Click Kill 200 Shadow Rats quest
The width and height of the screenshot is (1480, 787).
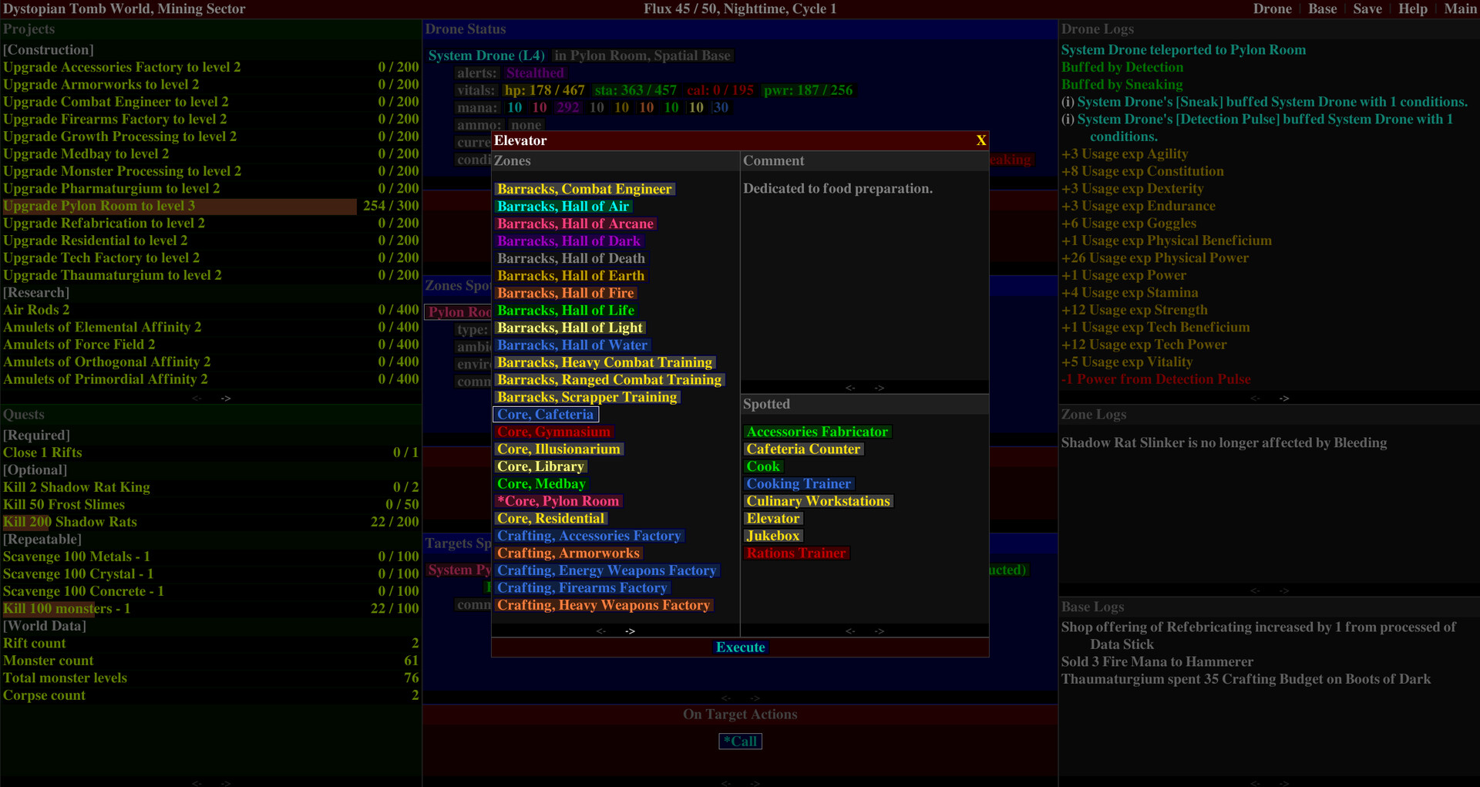[x=70, y=522]
